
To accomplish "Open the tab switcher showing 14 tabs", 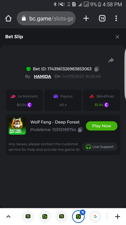I will pyautogui.click(x=102, y=18).
